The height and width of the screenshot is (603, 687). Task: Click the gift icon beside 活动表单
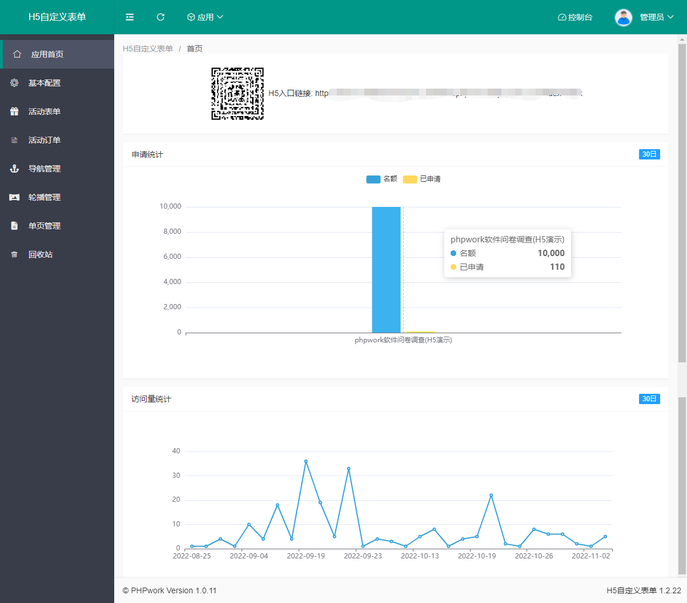click(14, 111)
